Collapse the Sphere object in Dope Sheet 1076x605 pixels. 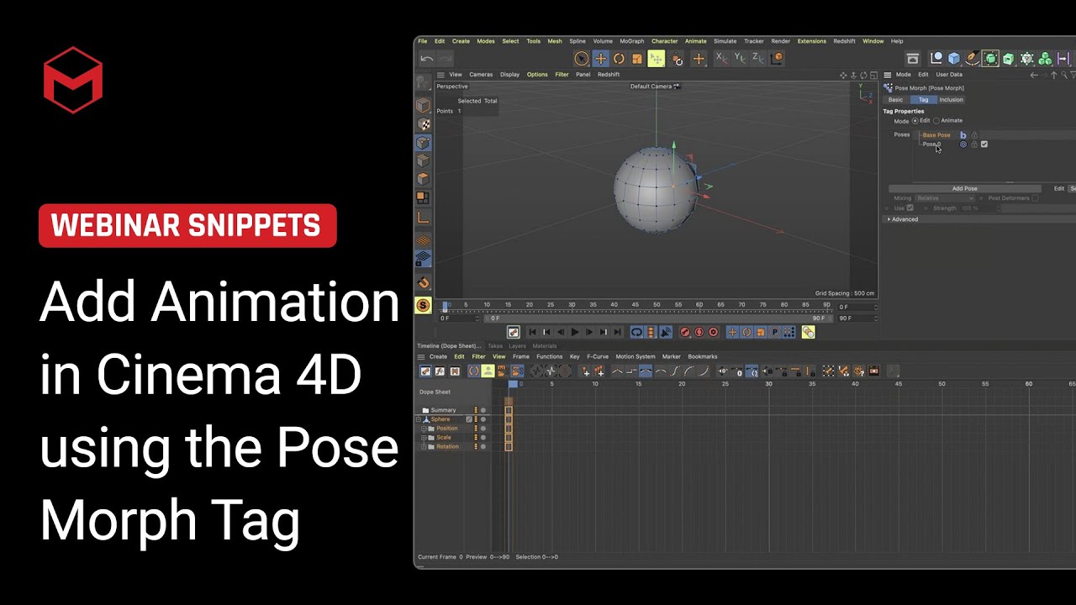[419, 419]
